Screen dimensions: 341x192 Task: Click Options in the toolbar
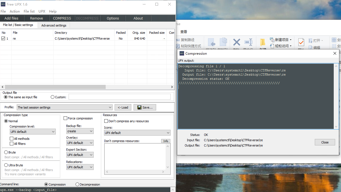click(113, 18)
